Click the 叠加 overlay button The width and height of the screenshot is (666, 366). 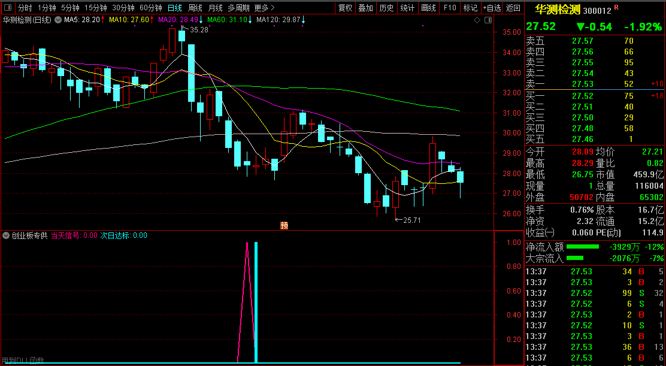click(366, 8)
